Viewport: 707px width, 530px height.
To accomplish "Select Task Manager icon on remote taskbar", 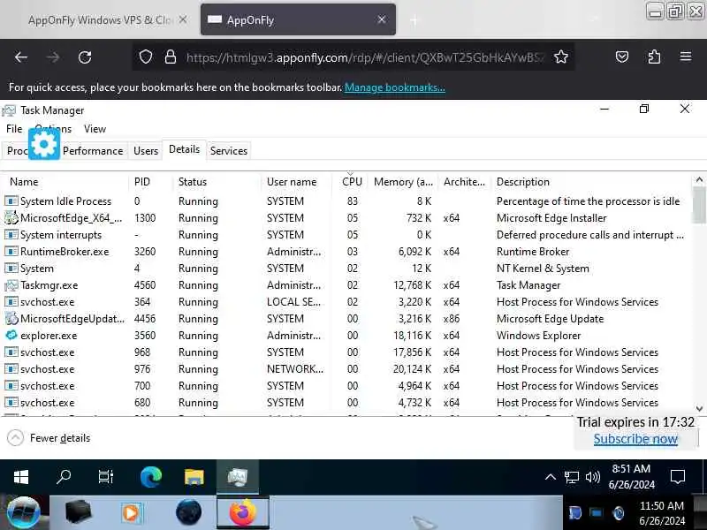I will (238, 477).
